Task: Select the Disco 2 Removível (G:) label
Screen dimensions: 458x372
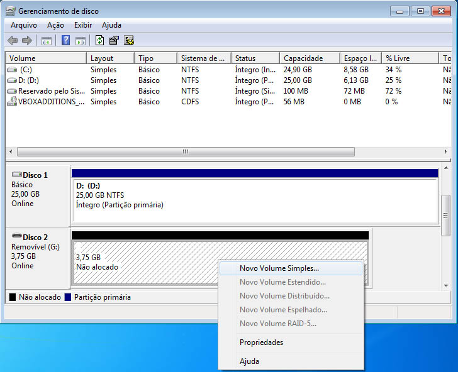Action: 37,258
